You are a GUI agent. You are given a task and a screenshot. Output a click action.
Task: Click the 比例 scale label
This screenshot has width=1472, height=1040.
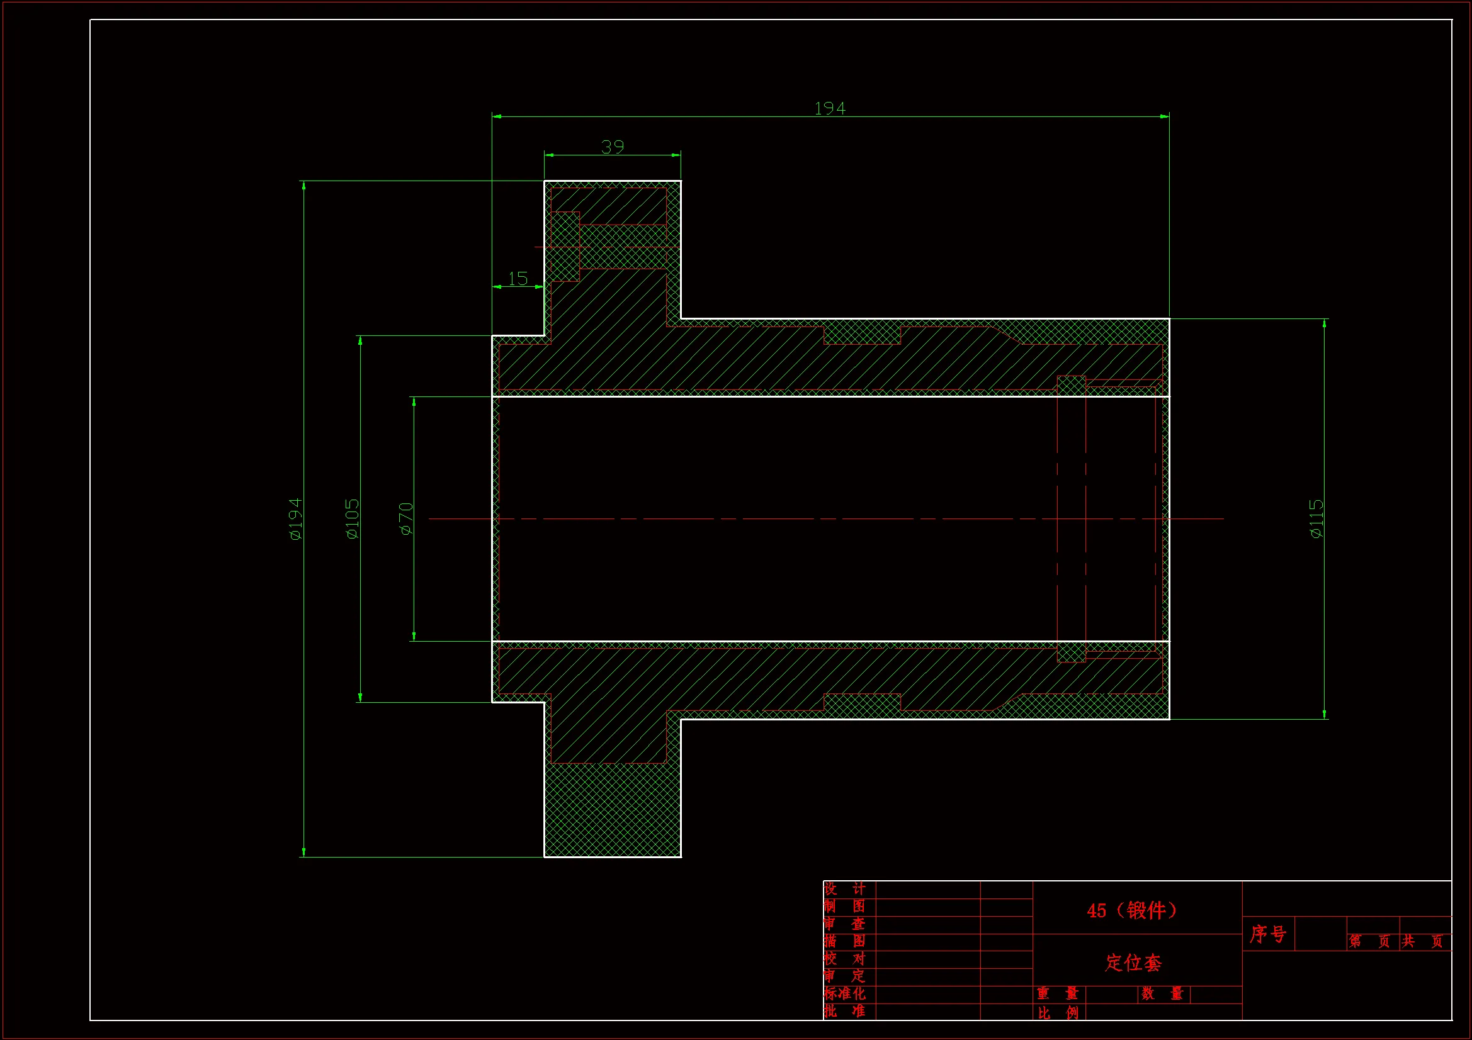1058,1012
